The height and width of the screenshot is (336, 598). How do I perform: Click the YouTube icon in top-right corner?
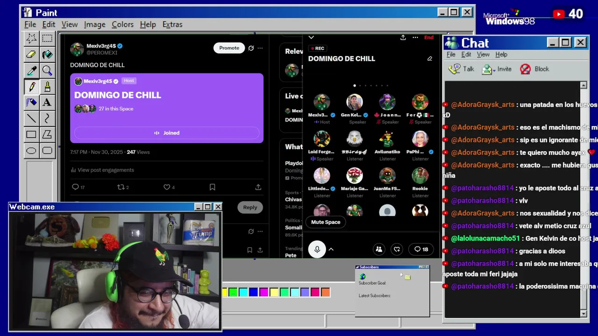(558, 14)
